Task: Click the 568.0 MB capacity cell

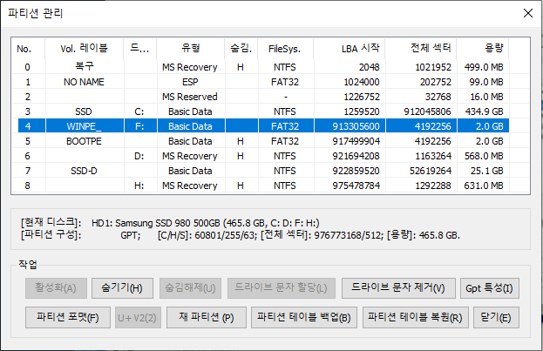Action: click(x=484, y=156)
